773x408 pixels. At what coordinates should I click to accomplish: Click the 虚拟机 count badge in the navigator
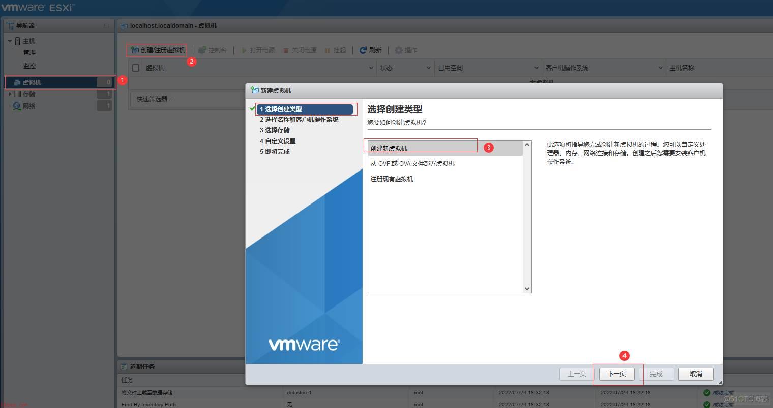click(104, 82)
